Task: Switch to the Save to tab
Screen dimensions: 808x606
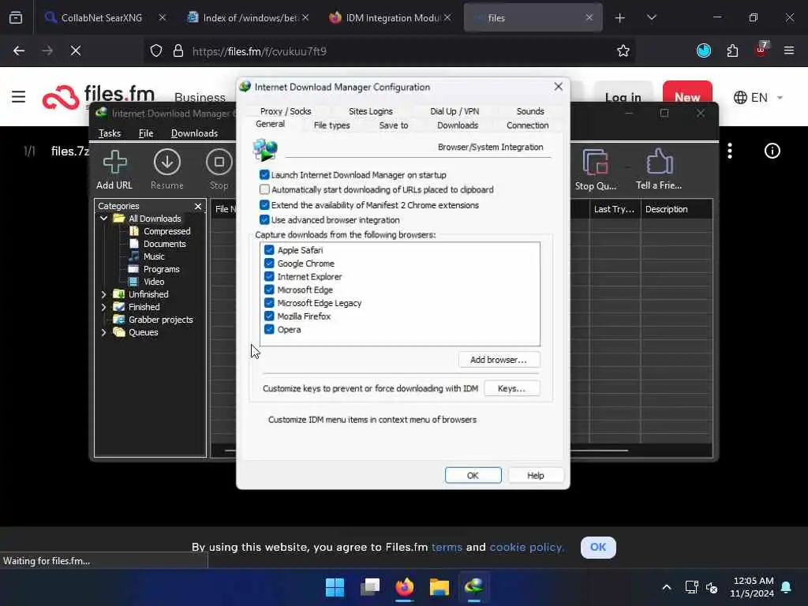Action: [393, 125]
